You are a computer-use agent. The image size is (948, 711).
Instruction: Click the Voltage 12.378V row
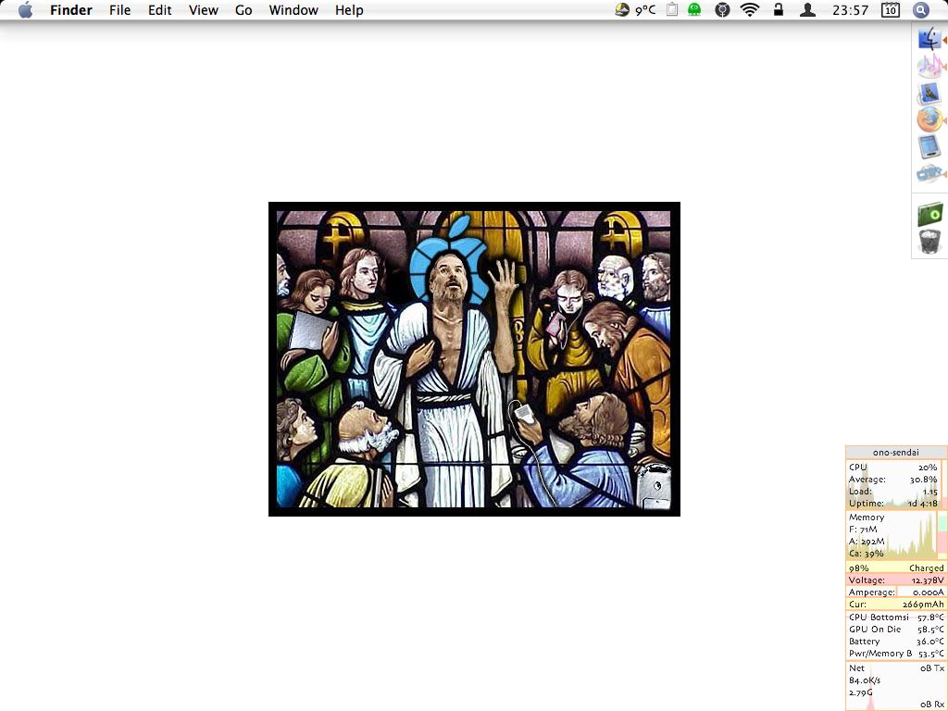coord(896,580)
